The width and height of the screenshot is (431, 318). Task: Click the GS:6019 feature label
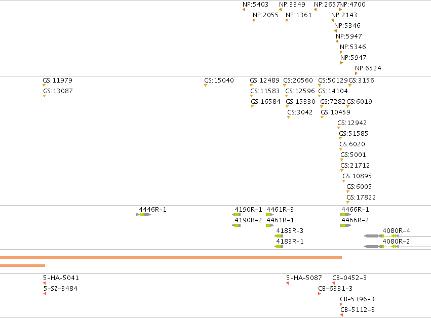point(359,101)
